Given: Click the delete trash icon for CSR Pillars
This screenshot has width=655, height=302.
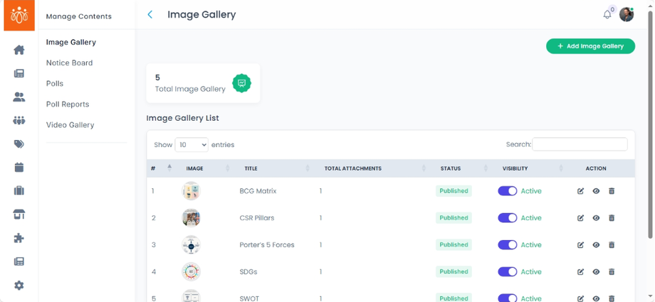Looking at the screenshot, I should coord(612,218).
